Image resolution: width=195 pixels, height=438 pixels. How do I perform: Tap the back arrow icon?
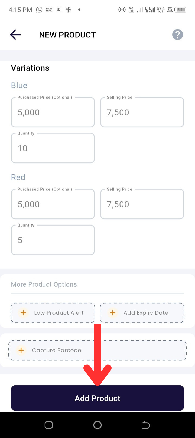pyautogui.click(x=15, y=35)
